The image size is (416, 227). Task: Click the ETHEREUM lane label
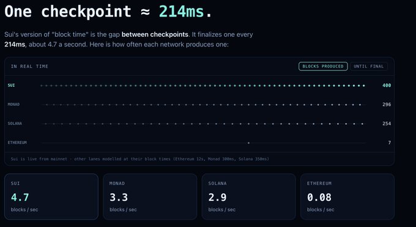point(17,143)
